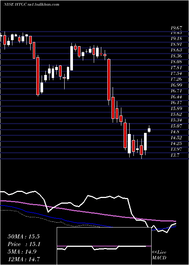Click the 16.99 price axis label
This screenshot has height=265, width=189.
[x=176, y=85]
